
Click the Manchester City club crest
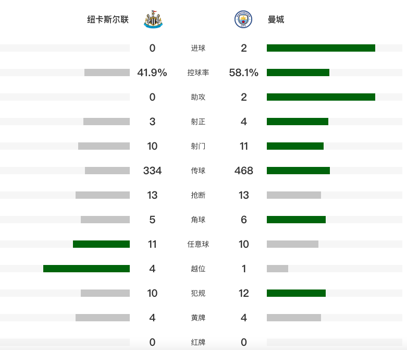(x=243, y=19)
